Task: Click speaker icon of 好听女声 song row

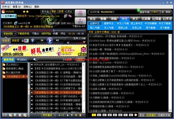Action: click(32, 65)
